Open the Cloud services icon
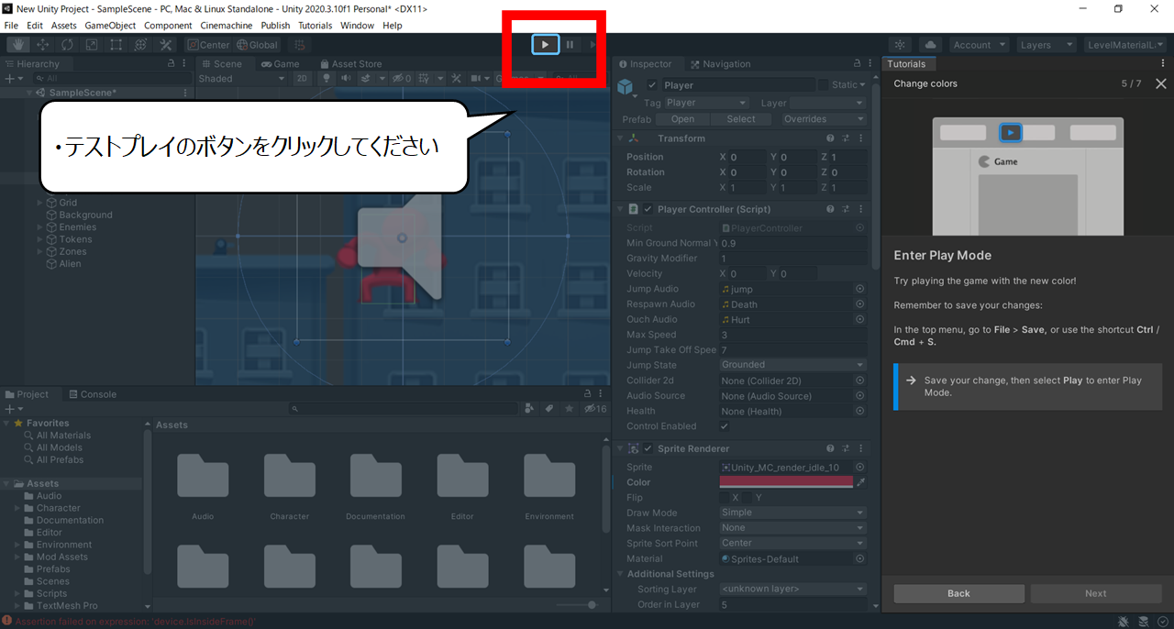Viewport: 1174px width, 629px height. tap(930, 44)
